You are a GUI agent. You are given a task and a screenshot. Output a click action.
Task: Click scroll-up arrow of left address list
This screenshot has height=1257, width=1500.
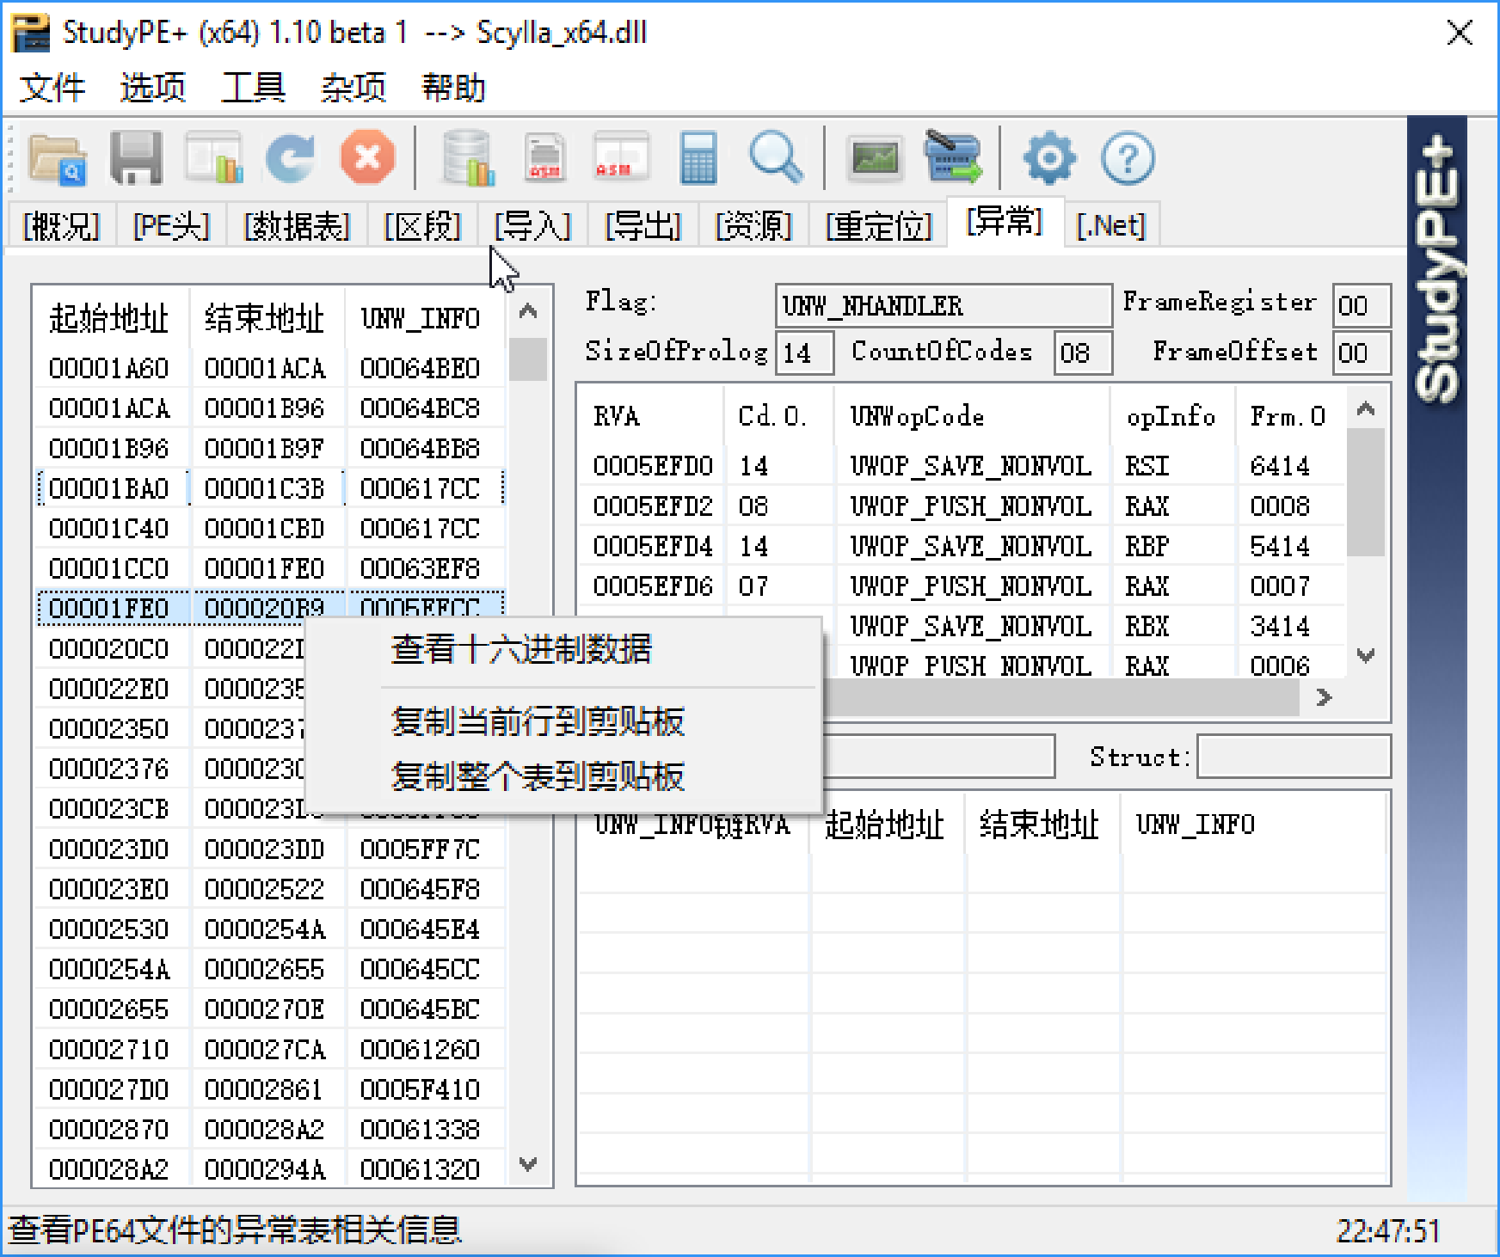528,311
